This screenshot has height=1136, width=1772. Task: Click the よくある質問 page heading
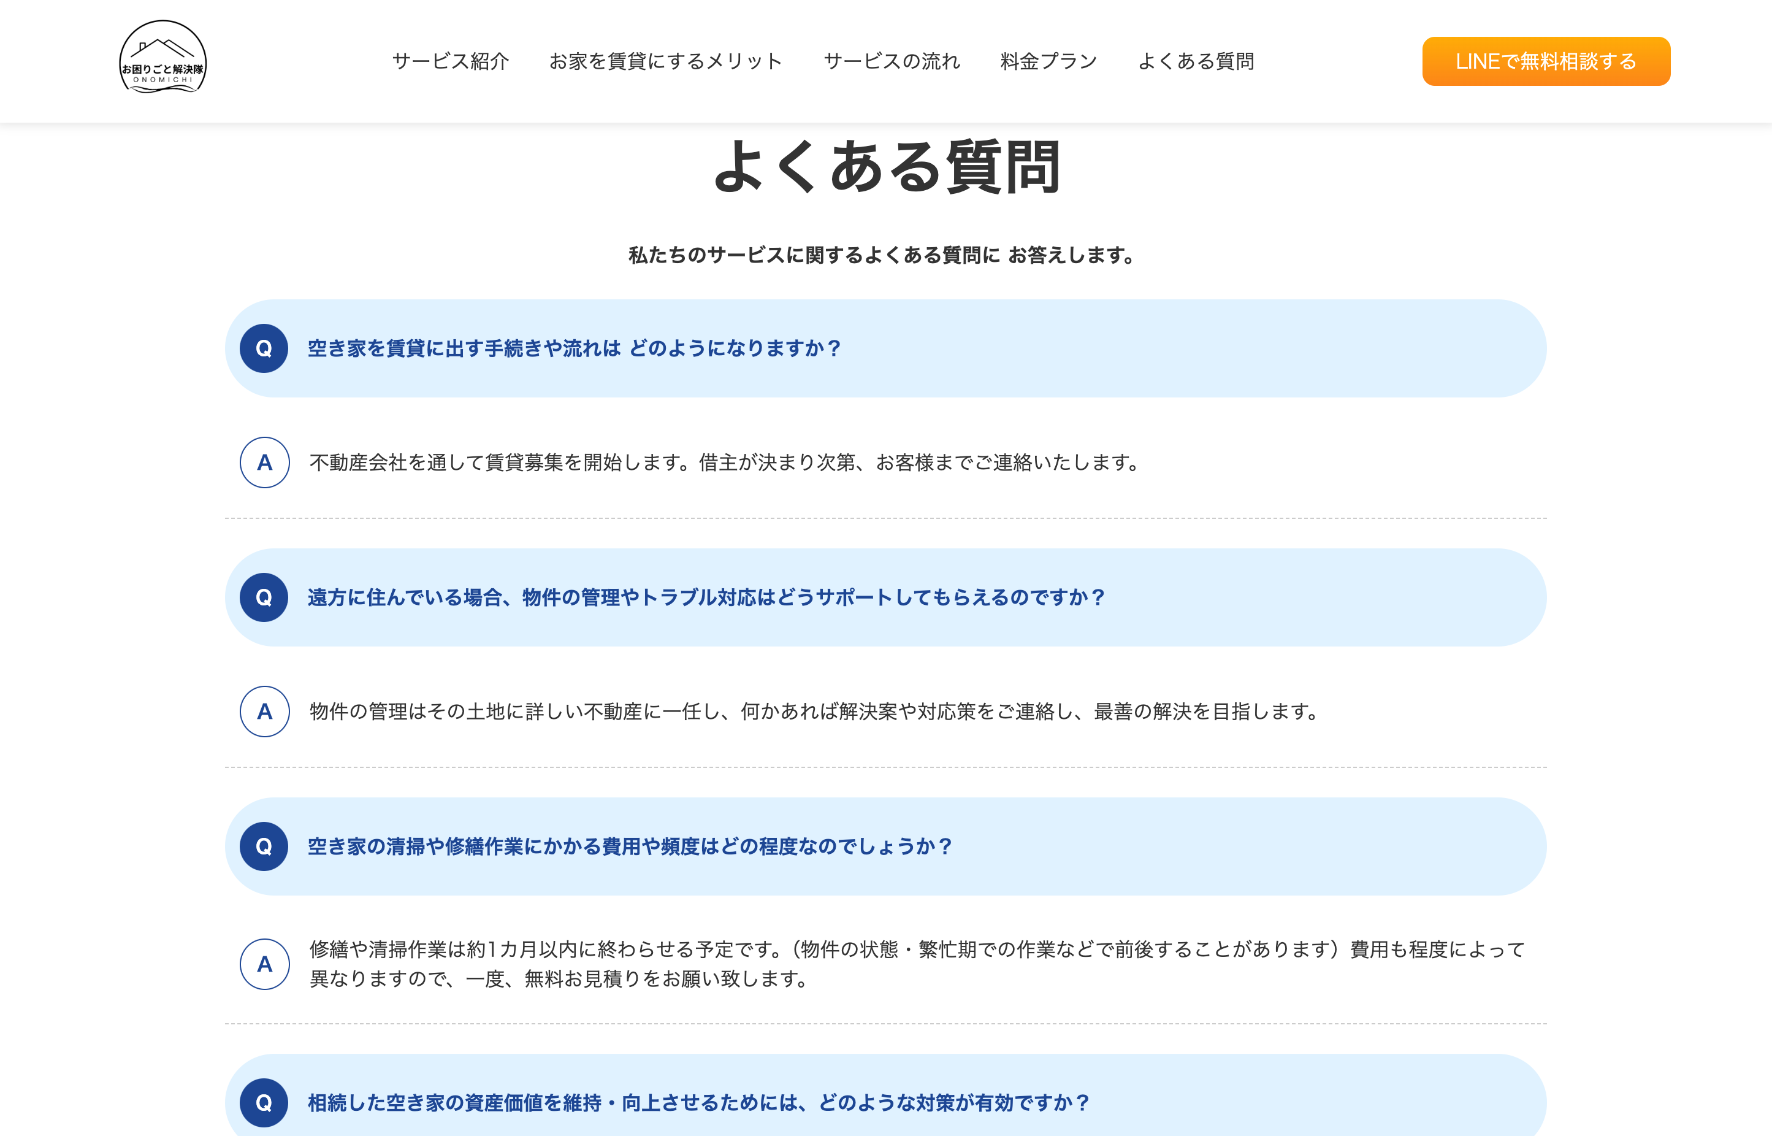[x=887, y=167]
